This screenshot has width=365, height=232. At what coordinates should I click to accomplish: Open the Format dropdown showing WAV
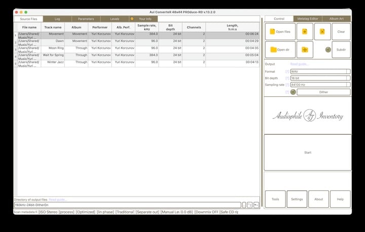[320, 71]
